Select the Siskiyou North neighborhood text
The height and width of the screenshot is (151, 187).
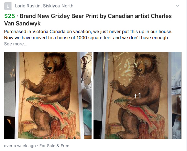(58, 6)
